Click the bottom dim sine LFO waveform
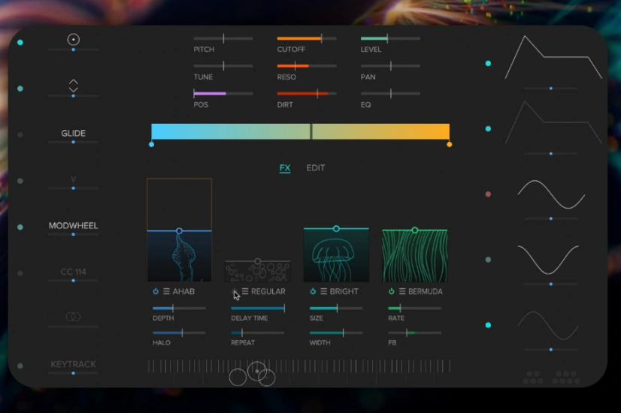This screenshot has height=413, width=621. point(549,325)
